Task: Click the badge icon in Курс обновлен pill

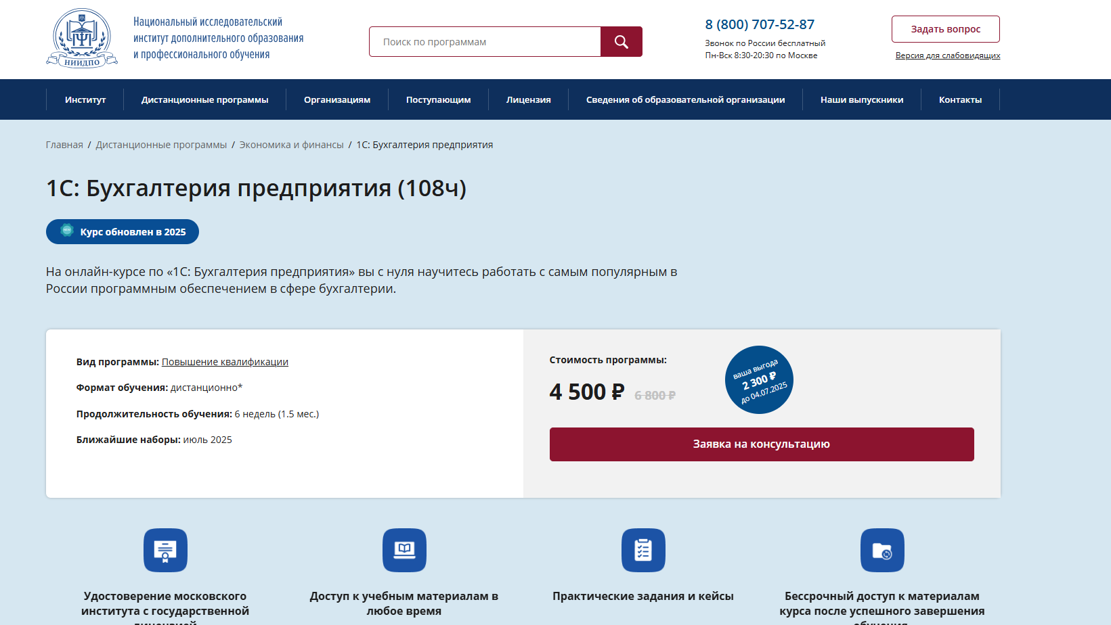Action: pyautogui.click(x=67, y=231)
